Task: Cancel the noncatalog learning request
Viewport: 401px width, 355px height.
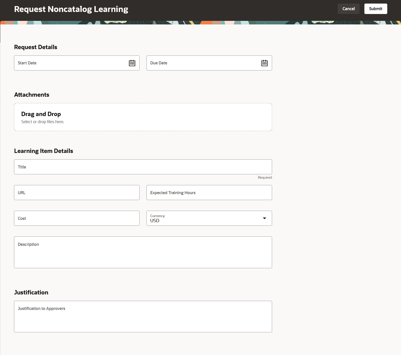Action: pyautogui.click(x=348, y=9)
